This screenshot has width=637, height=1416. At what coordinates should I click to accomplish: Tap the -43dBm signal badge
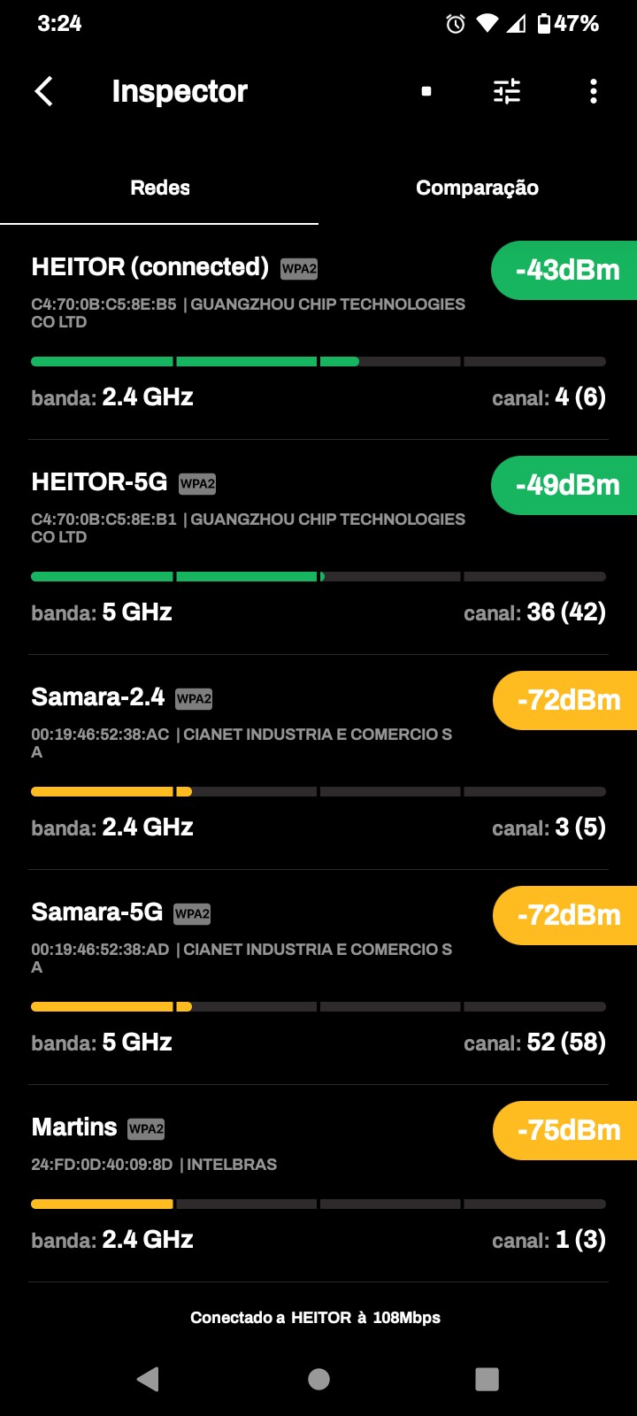[x=566, y=270]
